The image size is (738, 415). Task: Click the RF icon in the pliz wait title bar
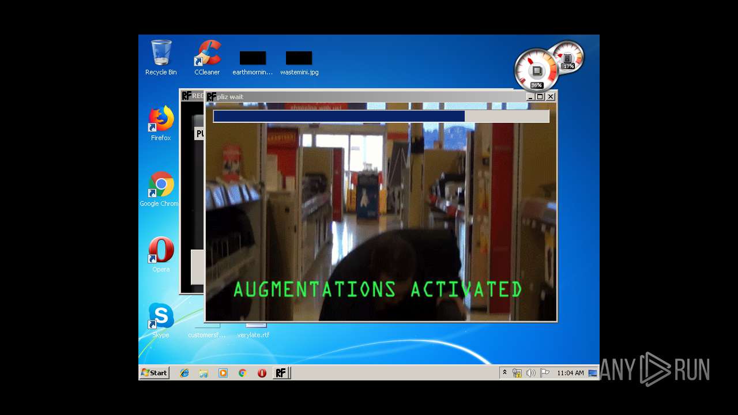(x=212, y=97)
